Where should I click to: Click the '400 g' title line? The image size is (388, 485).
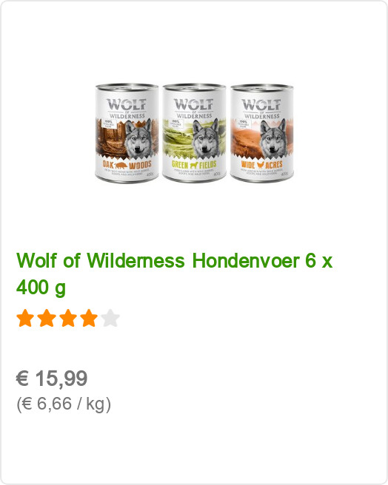point(41,288)
